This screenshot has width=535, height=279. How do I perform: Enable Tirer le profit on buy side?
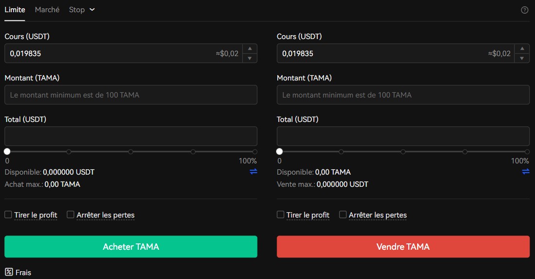tap(8, 215)
